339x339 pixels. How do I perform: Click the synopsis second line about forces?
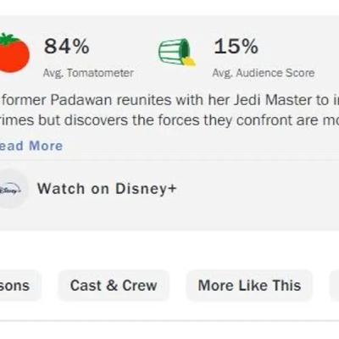click(169, 121)
